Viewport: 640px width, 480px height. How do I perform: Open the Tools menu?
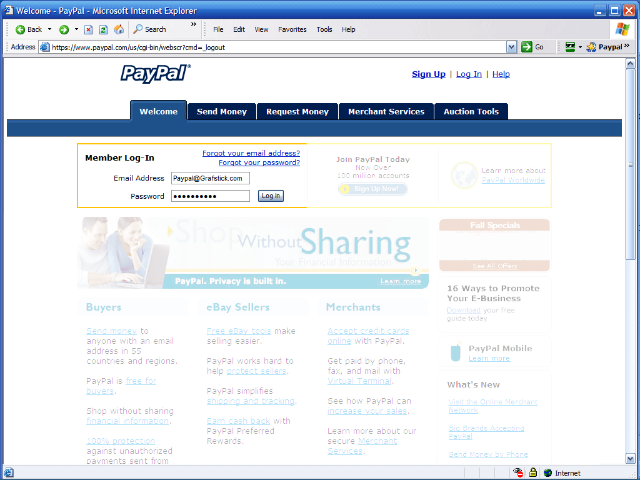(x=324, y=29)
